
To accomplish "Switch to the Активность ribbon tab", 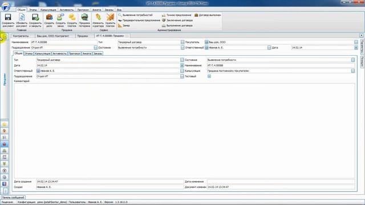I will [67, 10].
